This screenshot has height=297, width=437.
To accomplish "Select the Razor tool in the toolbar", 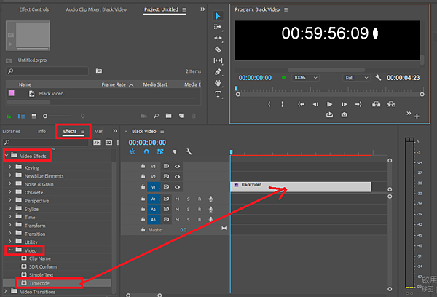I will (x=219, y=49).
